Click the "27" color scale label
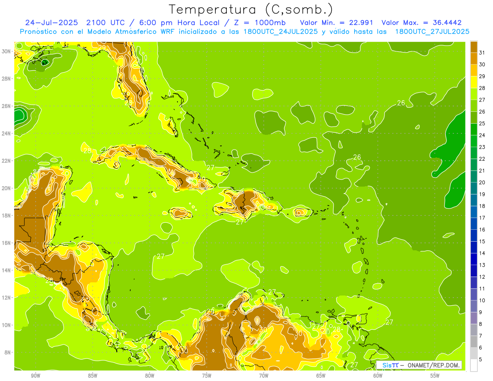Image resolution: width=493 pixels, height=381 pixels. click(482, 100)
